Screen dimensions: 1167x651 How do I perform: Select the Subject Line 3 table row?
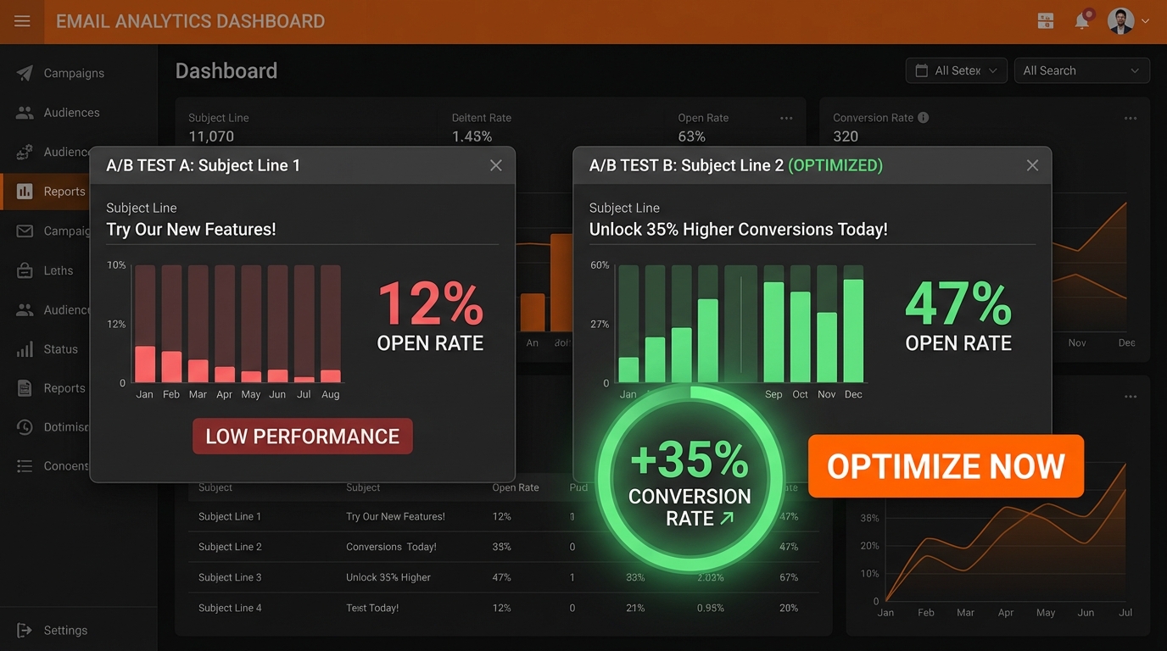(230, 577)
